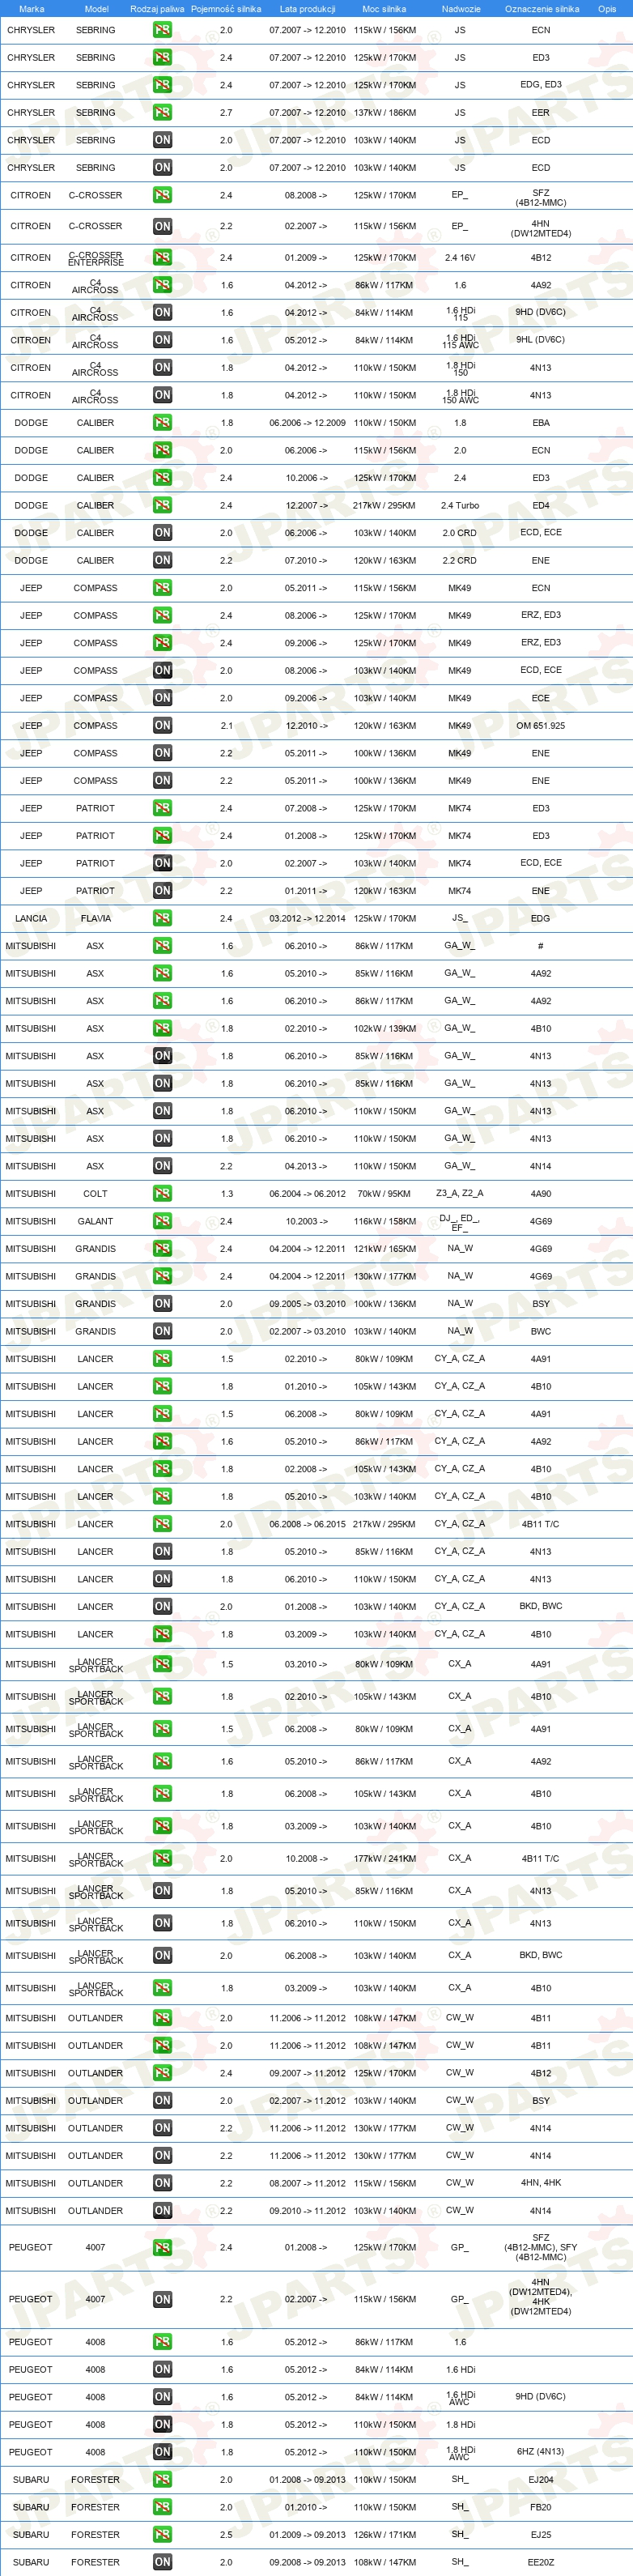The height and width of the screenshot is (2576, 633).
Task: Click ON icon in Jeep Compass OM 651.925 row
Action: pyautogui.click(x=162, y=726)
